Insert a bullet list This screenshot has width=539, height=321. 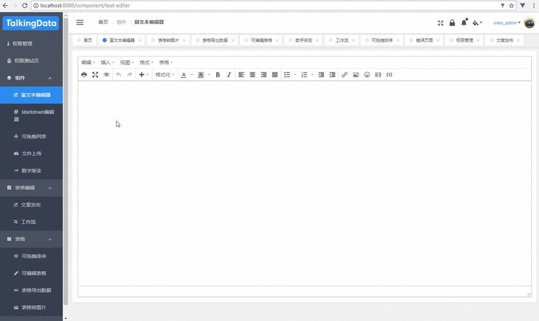(x=287, y=74)
